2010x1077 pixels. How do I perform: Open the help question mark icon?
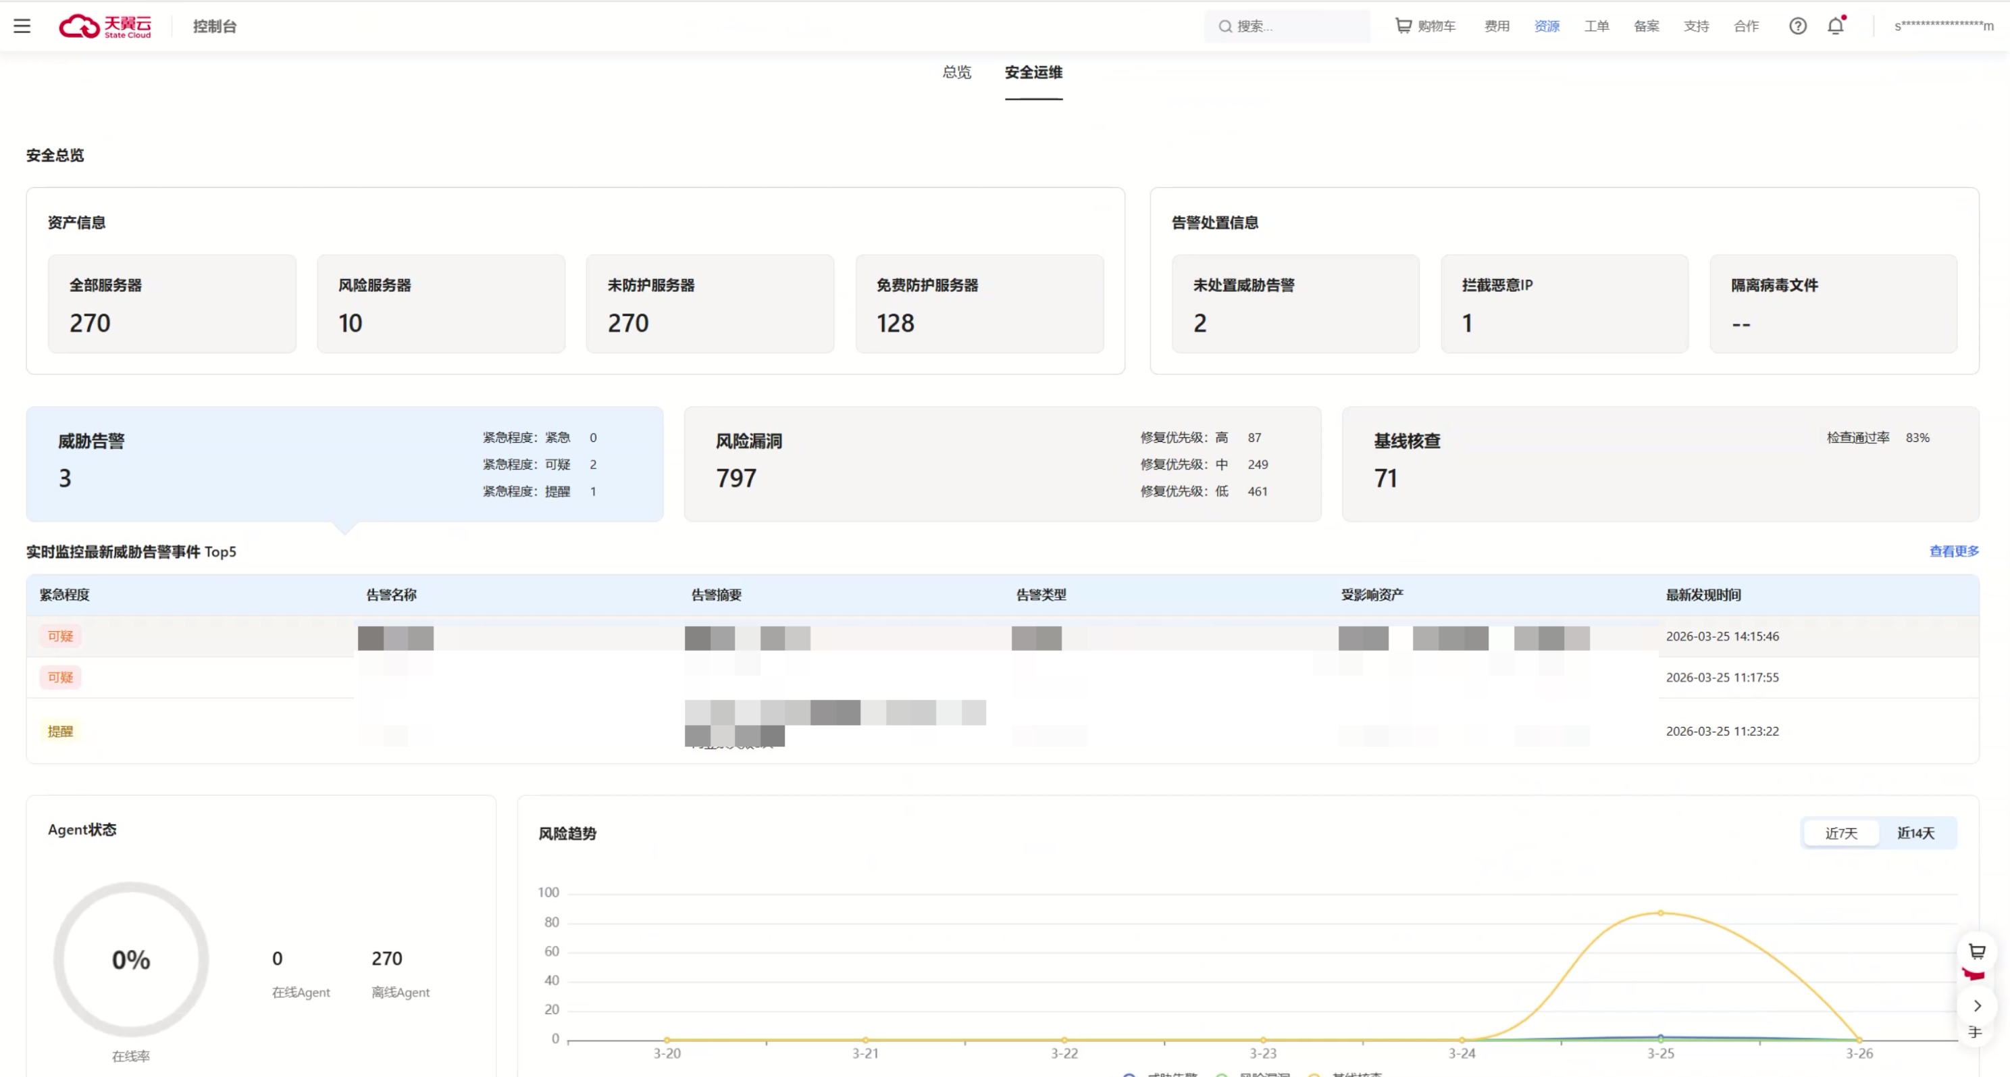coord(1797,26)
